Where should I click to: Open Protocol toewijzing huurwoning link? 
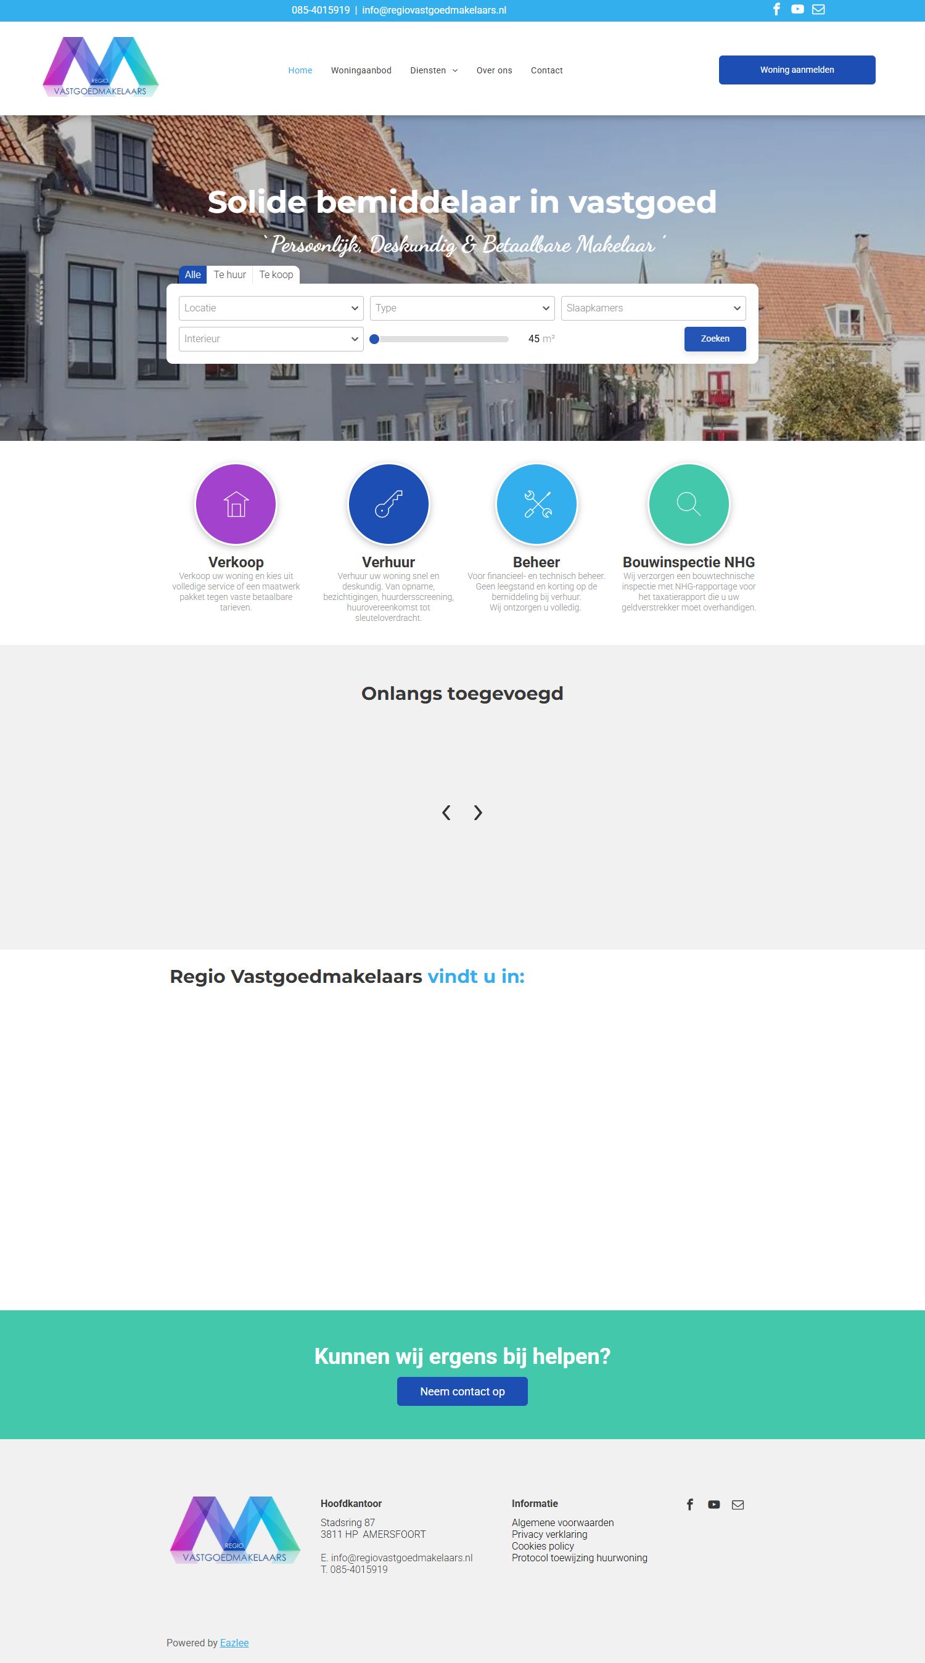tap(579, 1557)
